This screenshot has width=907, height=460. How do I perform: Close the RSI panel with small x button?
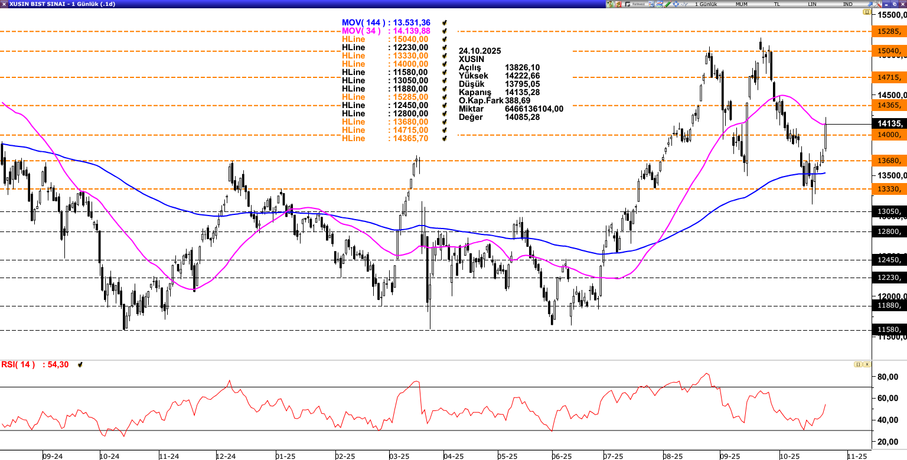[x=867, y=364]
